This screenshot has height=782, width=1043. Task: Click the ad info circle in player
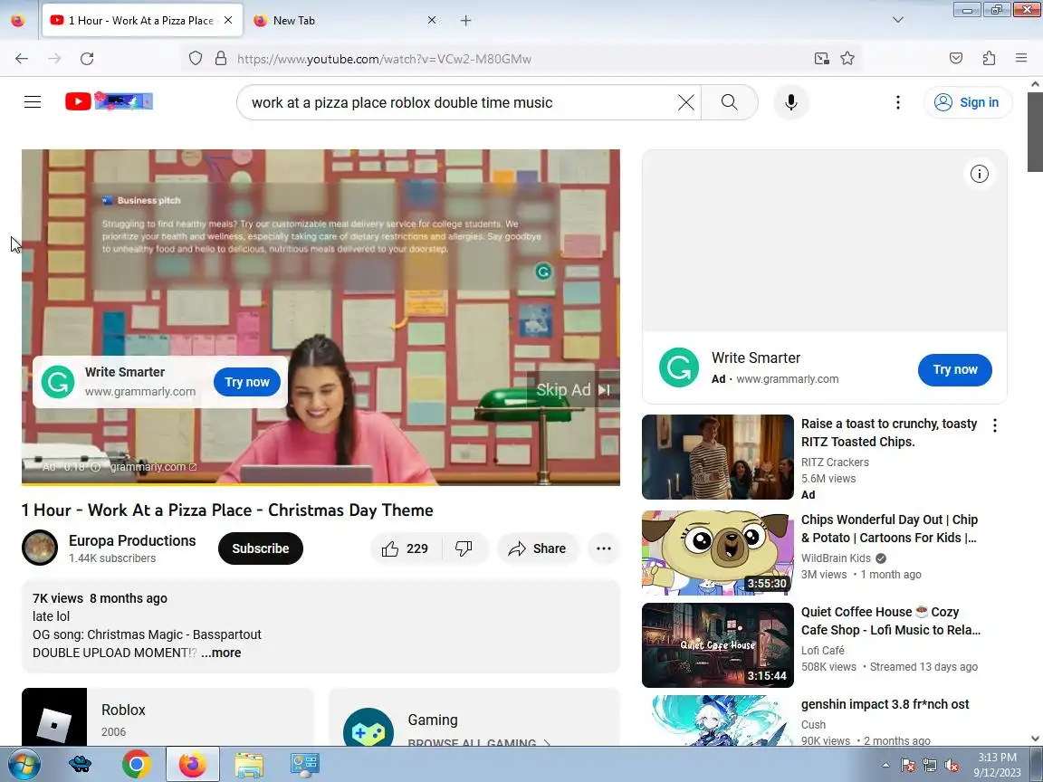[95, 467]
